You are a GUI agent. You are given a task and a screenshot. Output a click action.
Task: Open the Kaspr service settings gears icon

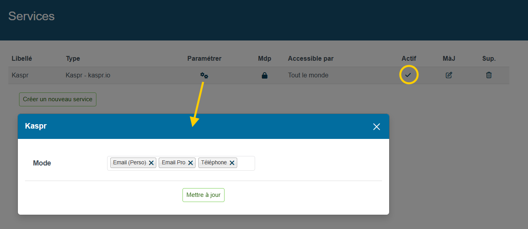(204, 75)
